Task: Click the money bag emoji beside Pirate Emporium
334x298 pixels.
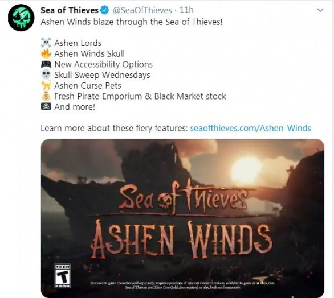Action: pyautogui.click(x=46, y=96)
